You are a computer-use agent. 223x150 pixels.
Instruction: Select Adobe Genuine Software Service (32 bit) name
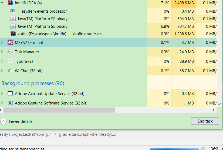(51, 103)
